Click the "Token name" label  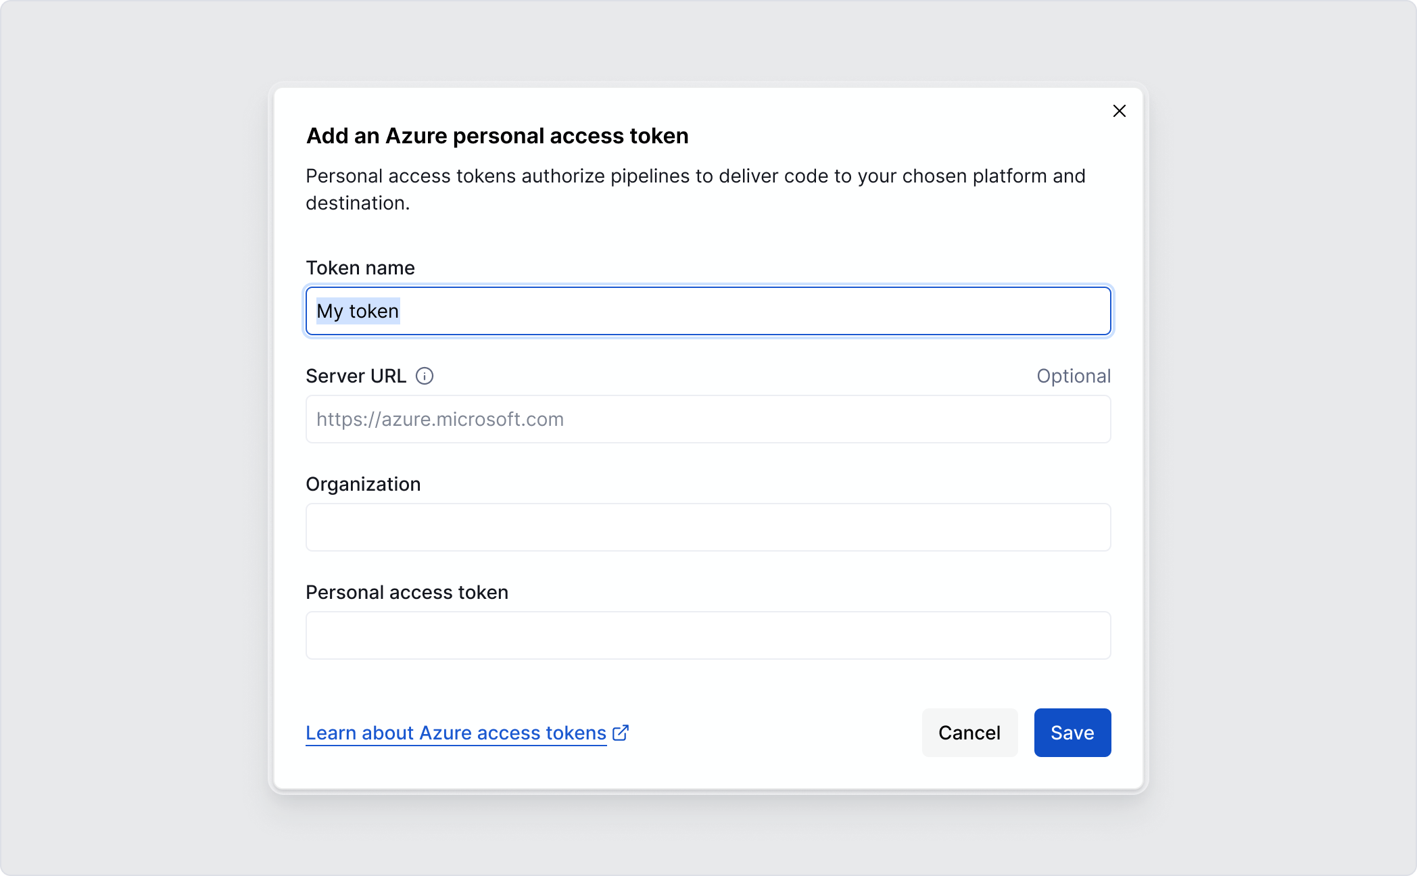tap(360, 268)
